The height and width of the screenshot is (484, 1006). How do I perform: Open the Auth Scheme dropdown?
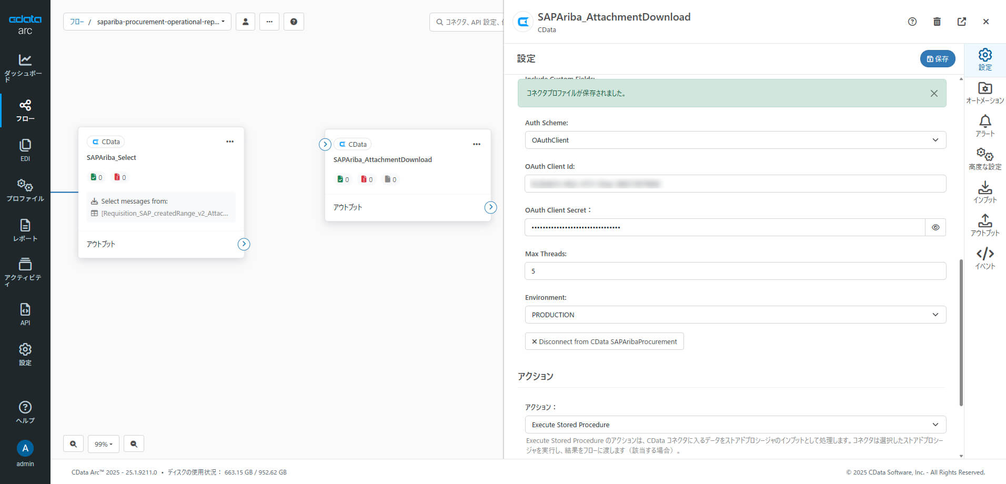tap(736, 140)
